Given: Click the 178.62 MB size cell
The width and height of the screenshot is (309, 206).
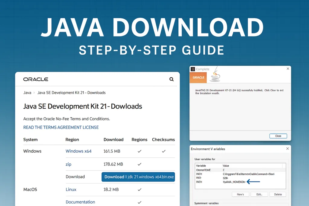Looking at the screenshot, I should [113, 164].
